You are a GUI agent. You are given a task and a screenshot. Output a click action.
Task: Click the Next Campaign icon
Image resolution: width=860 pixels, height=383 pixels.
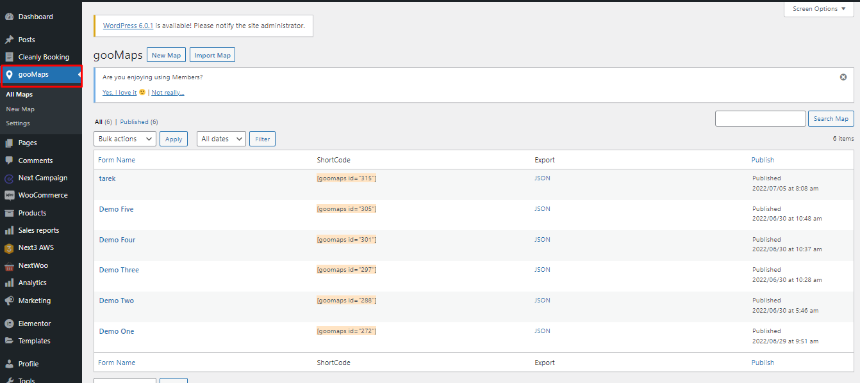point(9,178)
